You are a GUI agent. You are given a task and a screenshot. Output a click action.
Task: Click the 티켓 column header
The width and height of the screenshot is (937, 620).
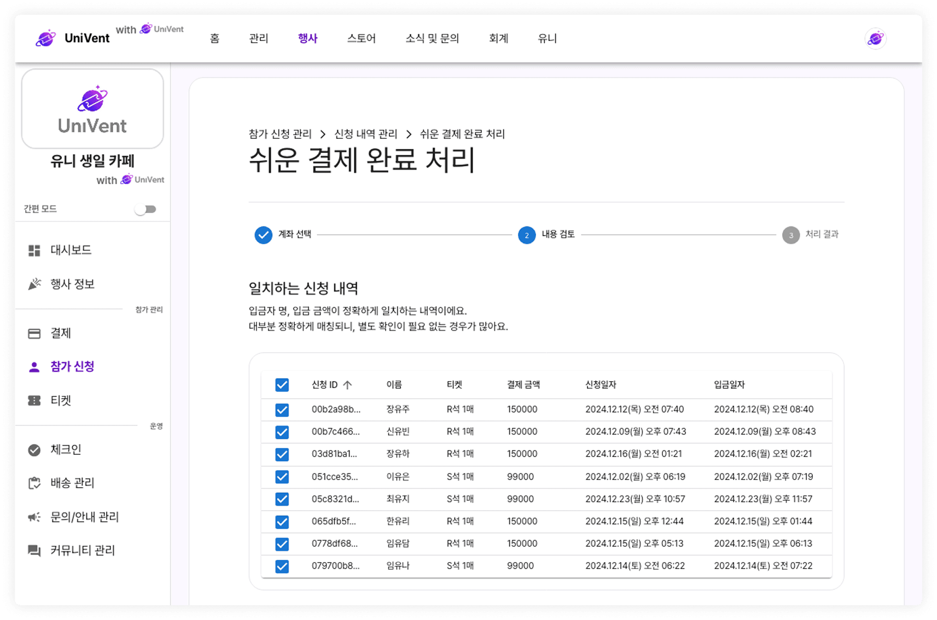pyautogui.click(x=455, y=385)
